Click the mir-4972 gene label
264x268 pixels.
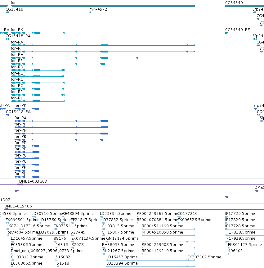pyautogui.click(x=98, y=9)
